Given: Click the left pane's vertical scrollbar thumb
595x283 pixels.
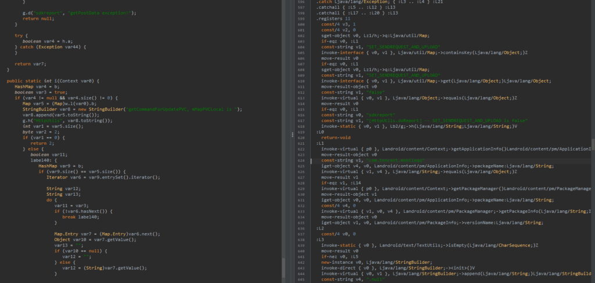Looking at the screenshot, I should click(284, 267).
